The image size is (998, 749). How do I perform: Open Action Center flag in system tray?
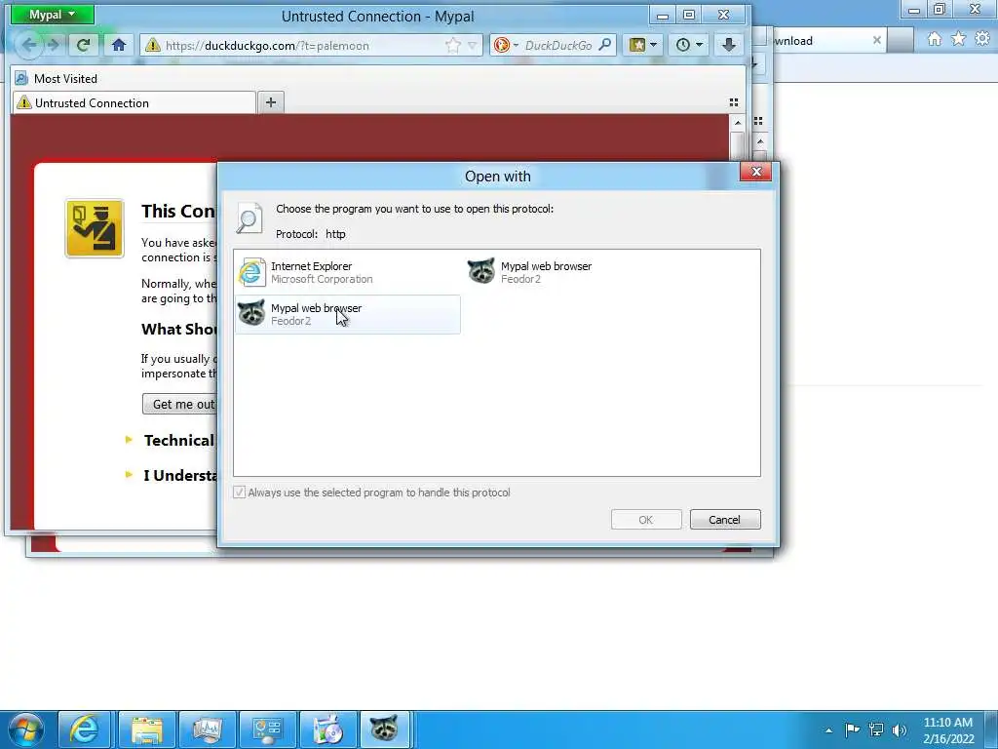(852, 729)
